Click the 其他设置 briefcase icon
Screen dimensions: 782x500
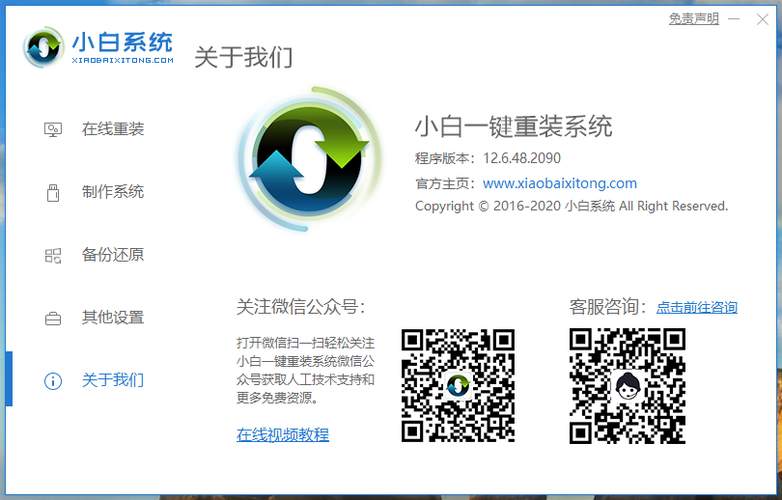coord(53,318)
